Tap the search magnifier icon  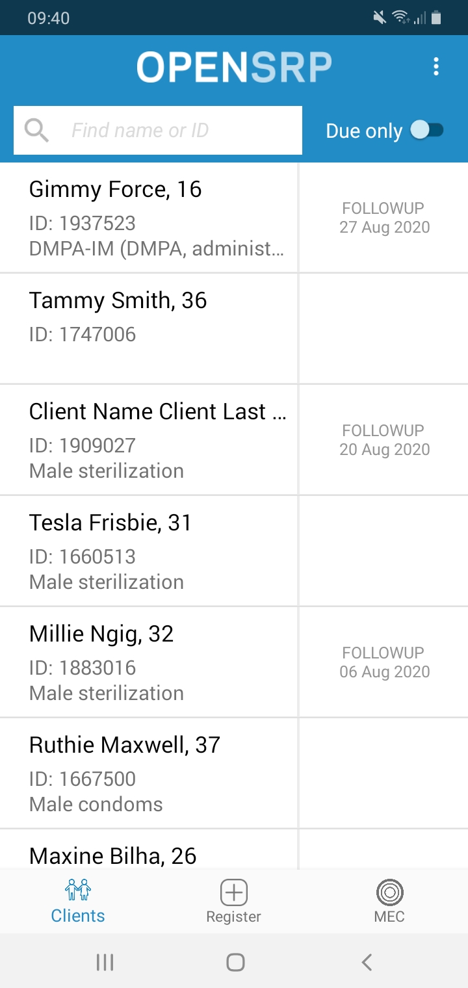36,130
